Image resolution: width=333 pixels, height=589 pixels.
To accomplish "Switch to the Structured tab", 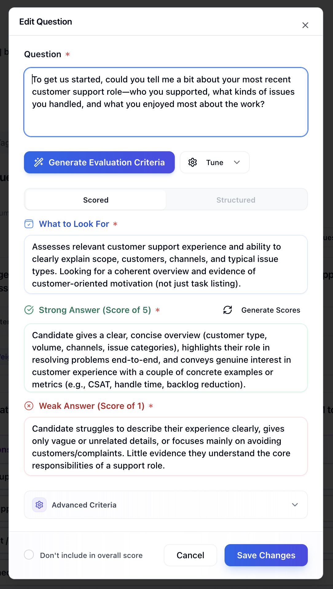I will point(236,200).
